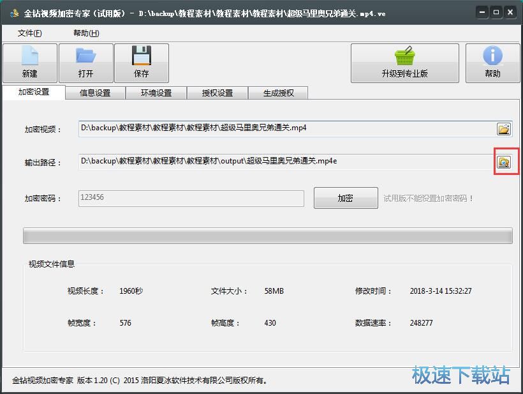
Task: Click the 修改时间 label
Action: tap(373, 291)
